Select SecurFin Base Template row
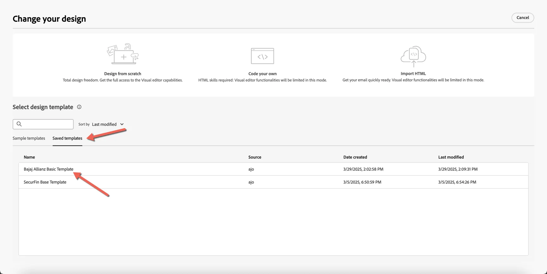The height and width of the screenshot is (274, 547). 273,182
